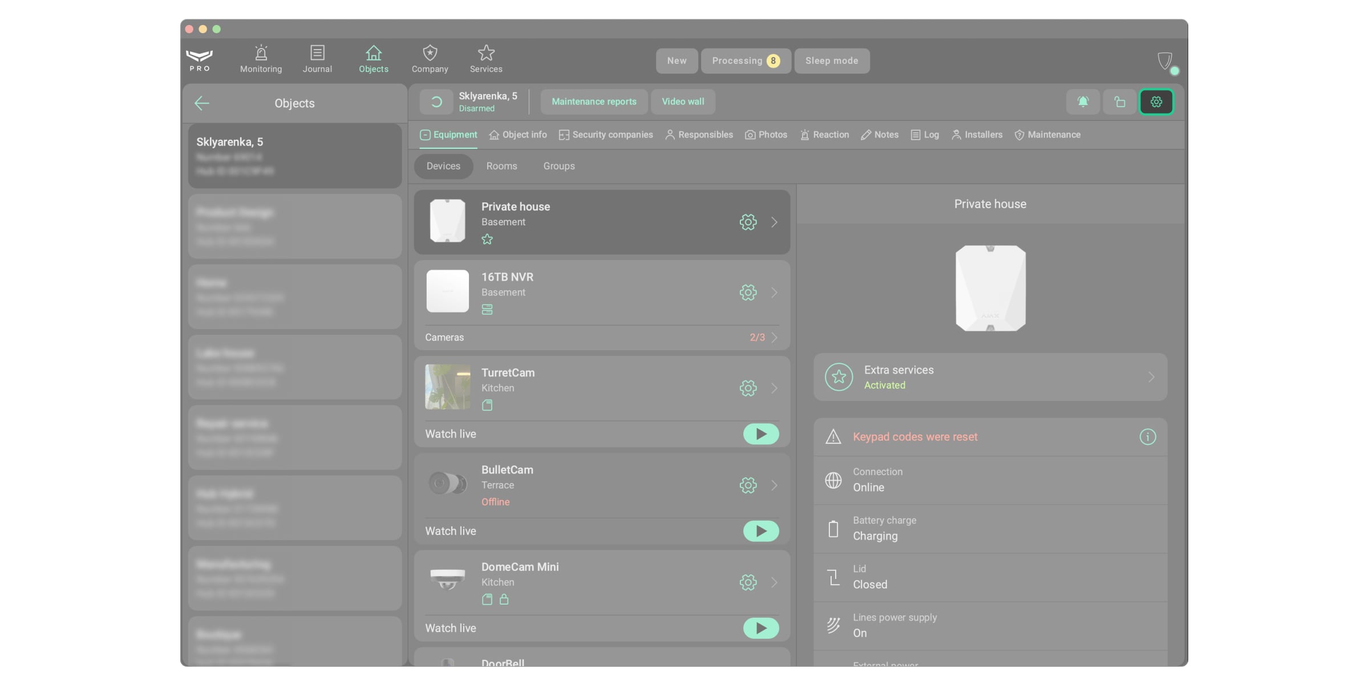Click back arrow in Objects panel
Viewport: 1369px width, 685px height.
[202, 103]
